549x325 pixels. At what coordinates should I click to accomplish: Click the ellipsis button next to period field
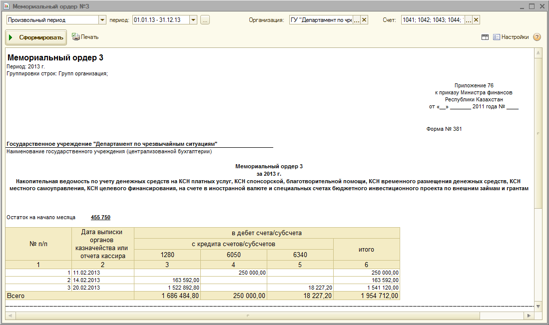pyautogui.click(x=205, y=20)
